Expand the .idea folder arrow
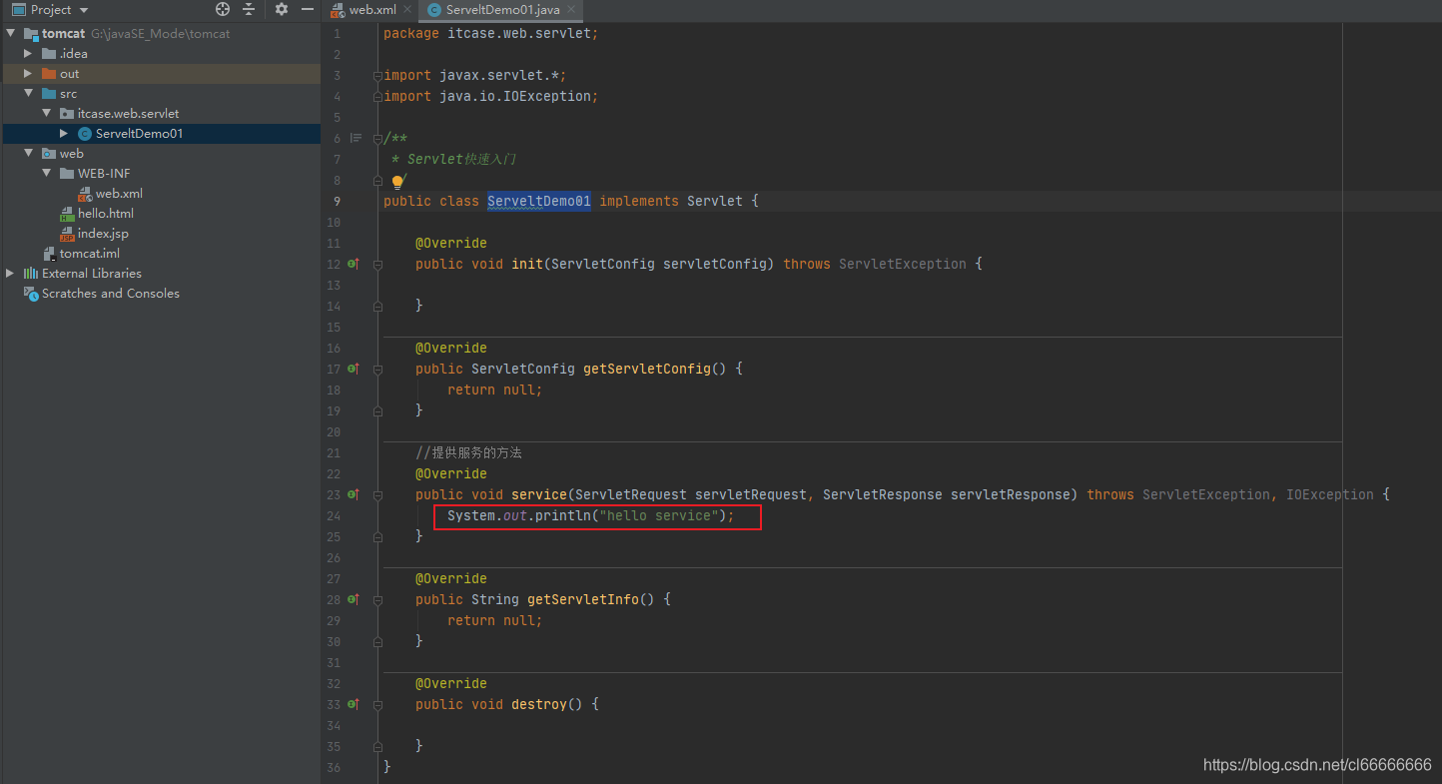This screenshot has width=1442, height=784. pyautogui.click(x=29, y=54)
